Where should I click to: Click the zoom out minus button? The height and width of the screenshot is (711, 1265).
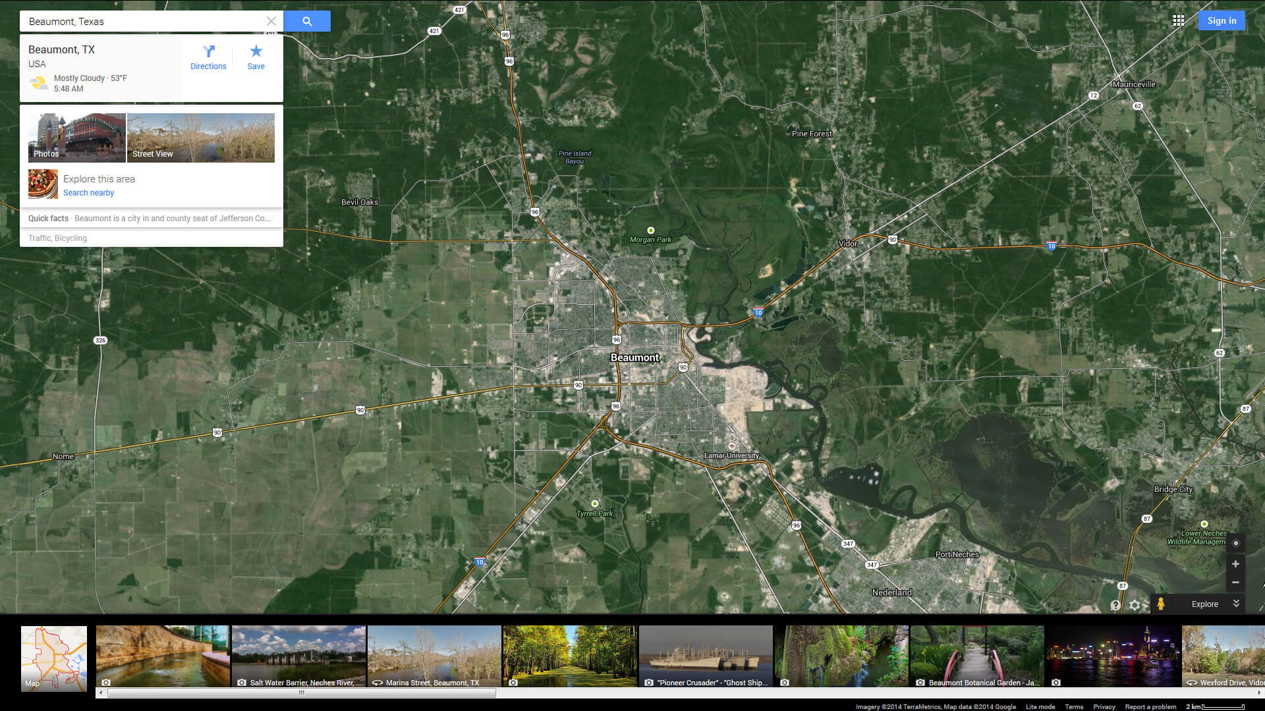(x=1235, y=582)
